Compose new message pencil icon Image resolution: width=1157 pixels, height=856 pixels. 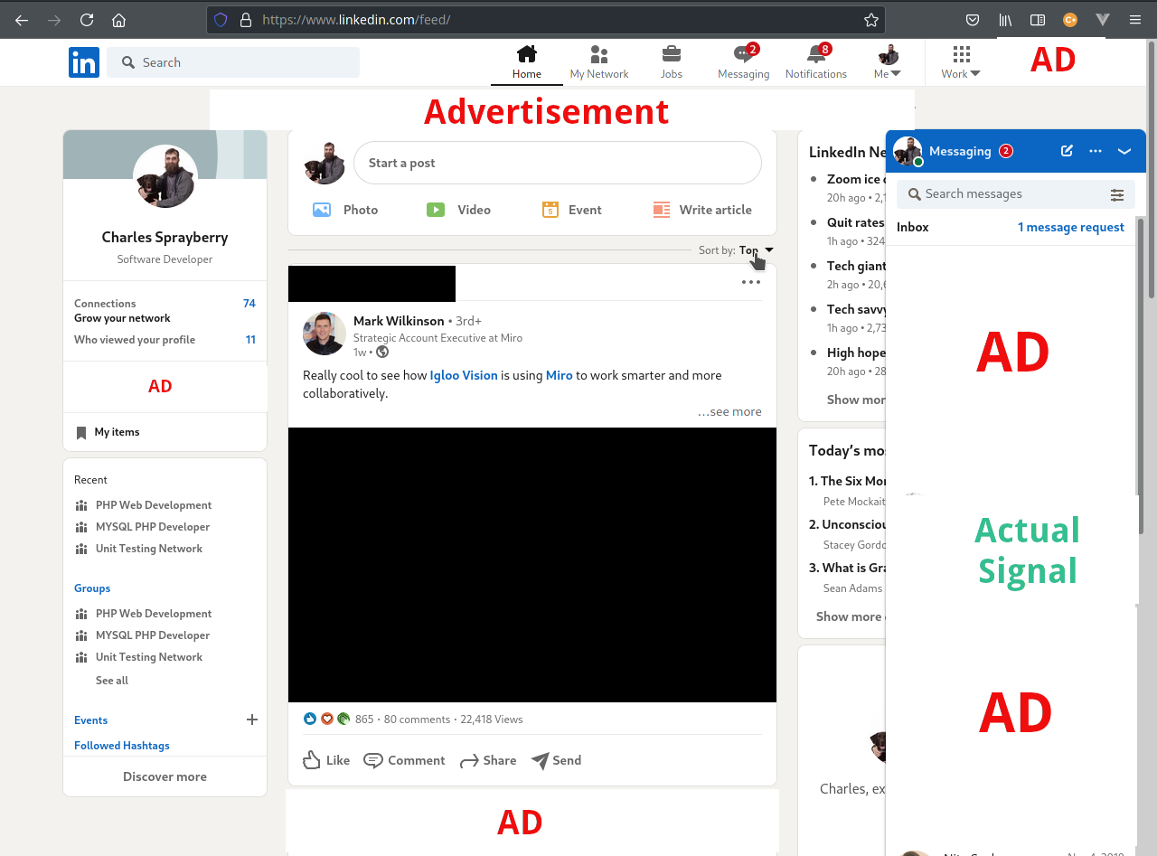tap(1067, 151)
